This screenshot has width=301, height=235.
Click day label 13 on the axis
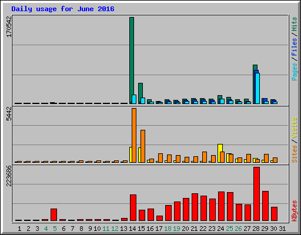coord(123,229)
